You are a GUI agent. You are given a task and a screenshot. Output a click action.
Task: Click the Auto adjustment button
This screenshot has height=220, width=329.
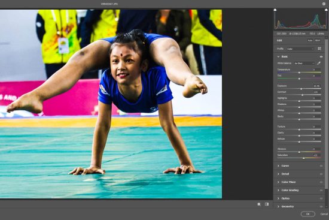[310, 40]
